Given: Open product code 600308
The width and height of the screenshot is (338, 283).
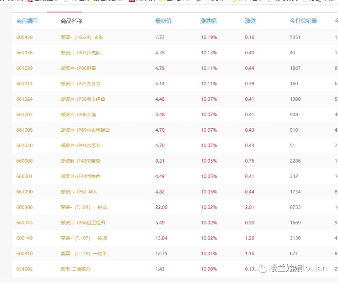Looking at the screenshot, I should (25, 207).
